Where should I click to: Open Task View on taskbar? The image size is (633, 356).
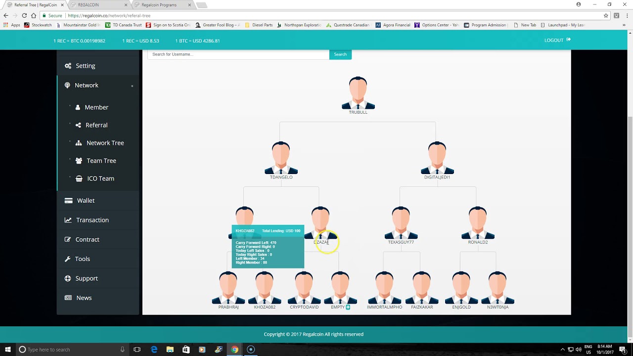coord(137,350)
